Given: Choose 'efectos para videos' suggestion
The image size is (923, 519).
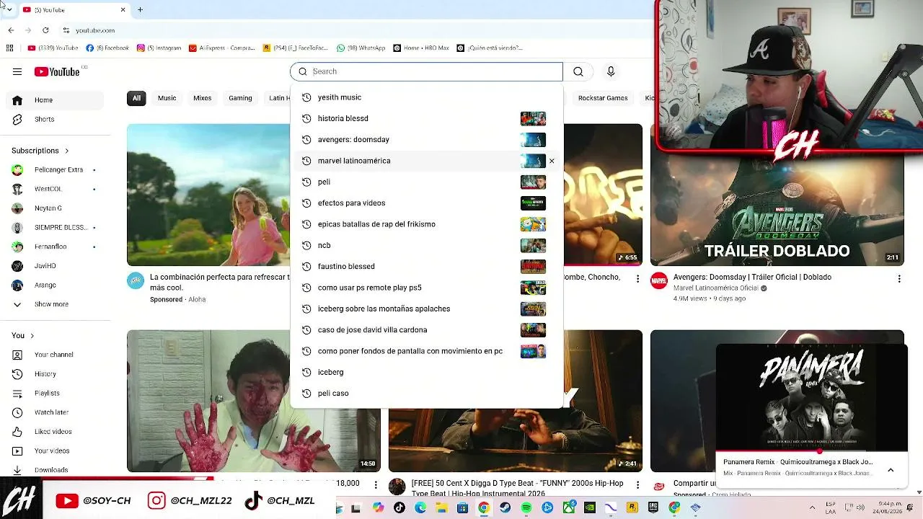Looking at the screenshot, I should click(425, 203).
